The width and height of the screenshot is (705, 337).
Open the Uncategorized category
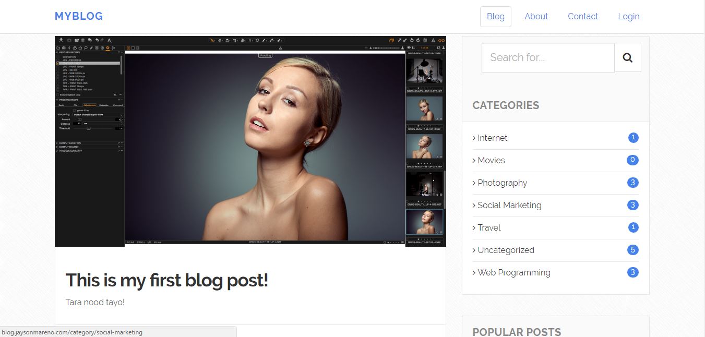click(506, 250)
